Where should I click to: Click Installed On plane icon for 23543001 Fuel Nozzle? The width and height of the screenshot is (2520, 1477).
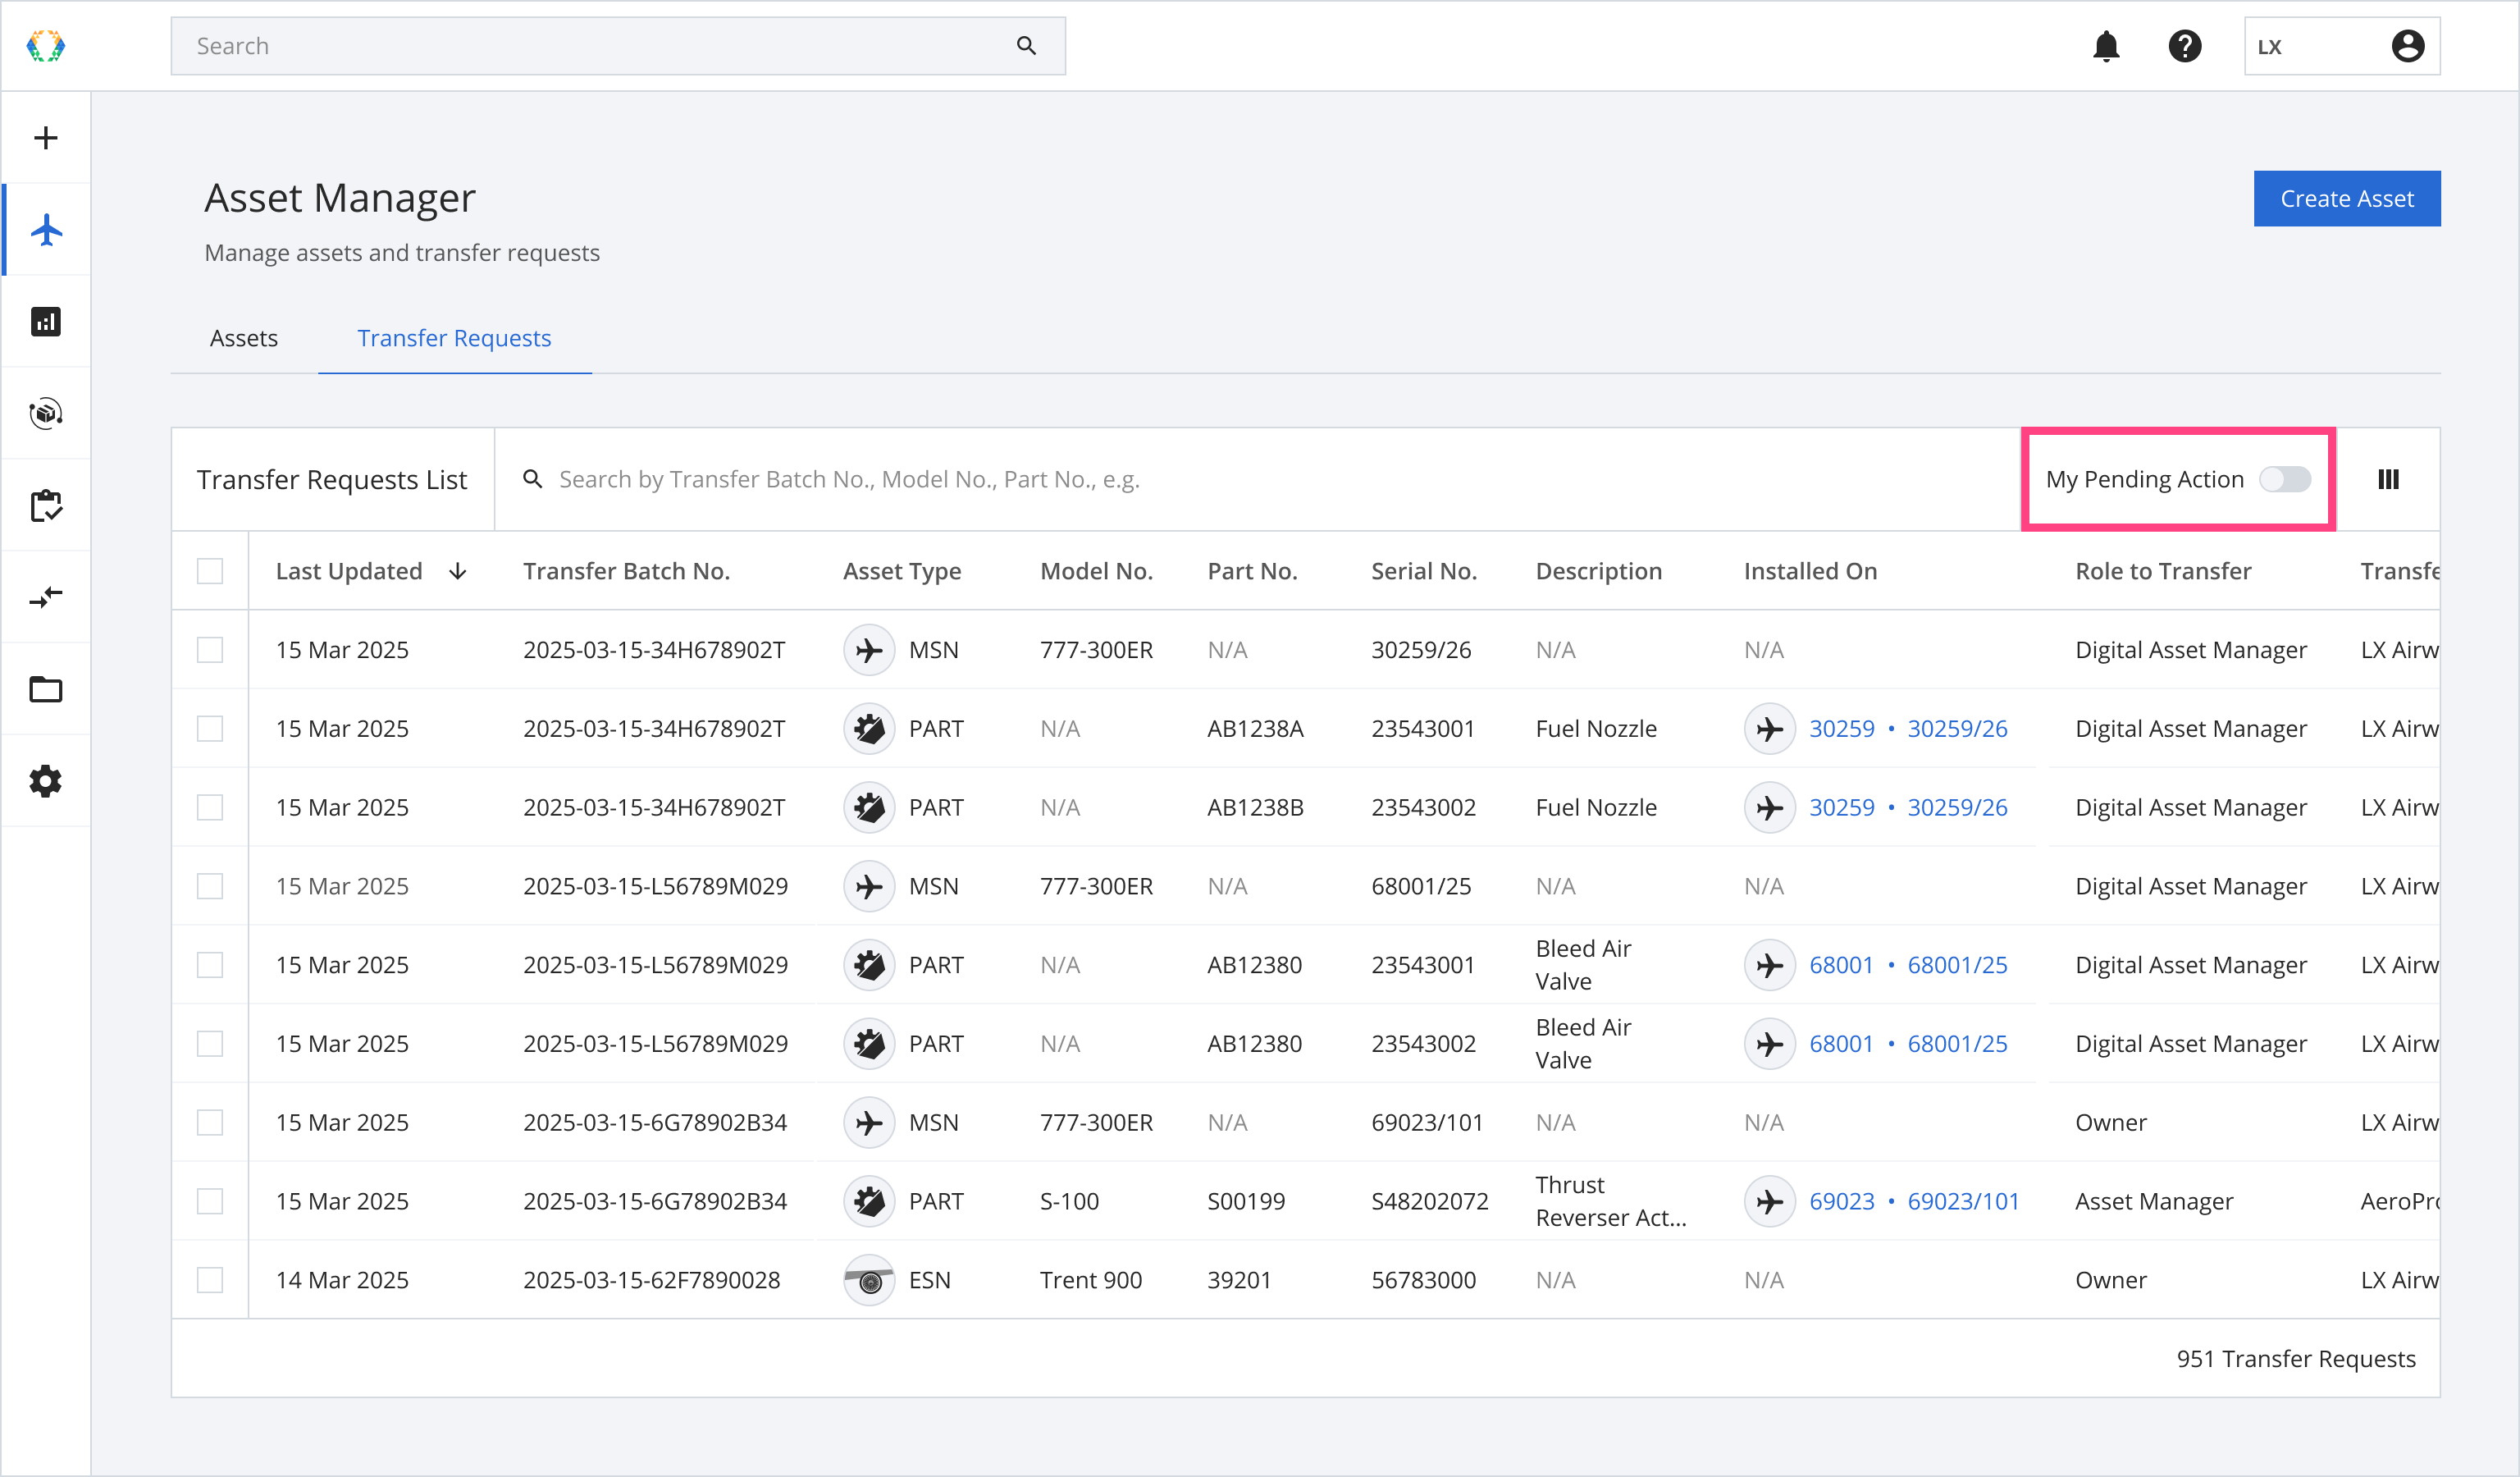[x=1770, y=729]
